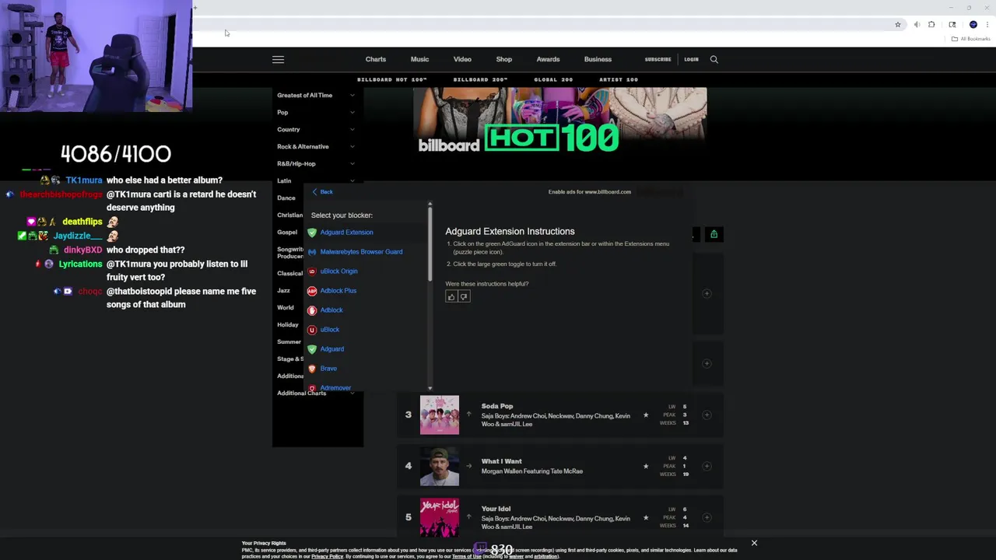Viewport: 996px width, 560px height.
Task: Switch to the Global 200 tab
Action: (553, 79)
